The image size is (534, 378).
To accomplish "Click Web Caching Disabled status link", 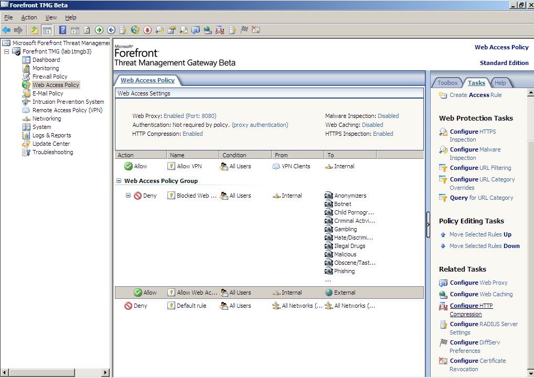I will 372,125.
